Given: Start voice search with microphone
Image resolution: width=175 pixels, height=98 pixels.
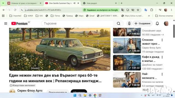Looking at the screenshot, I should click(x=129, y=23).
